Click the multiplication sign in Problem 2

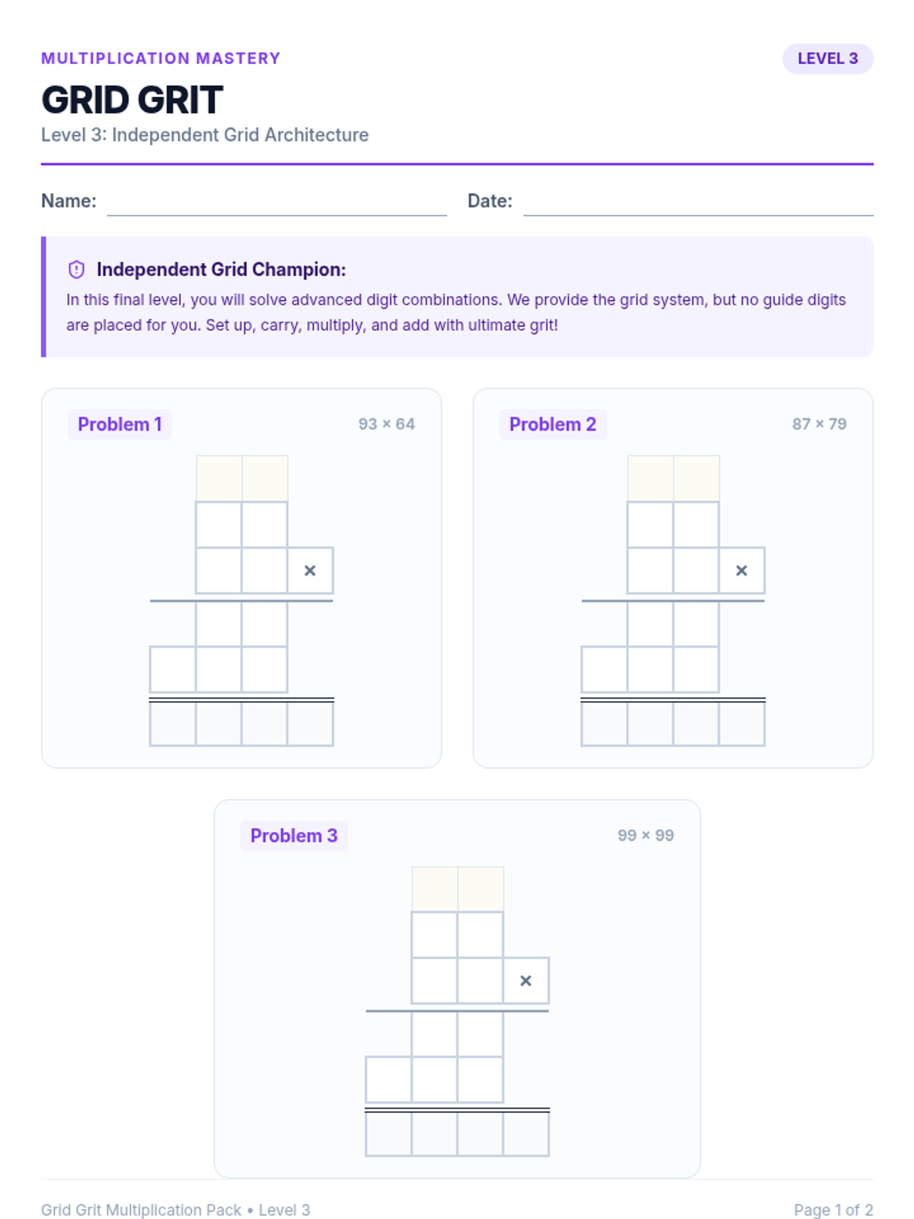[742, 571]
